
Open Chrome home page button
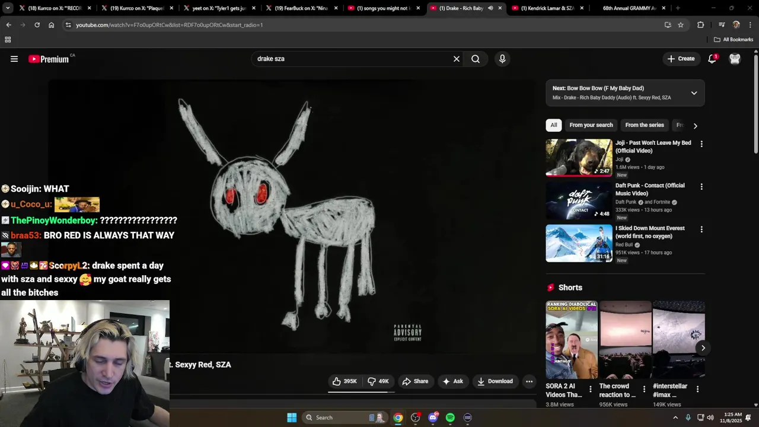coord(52,25)
